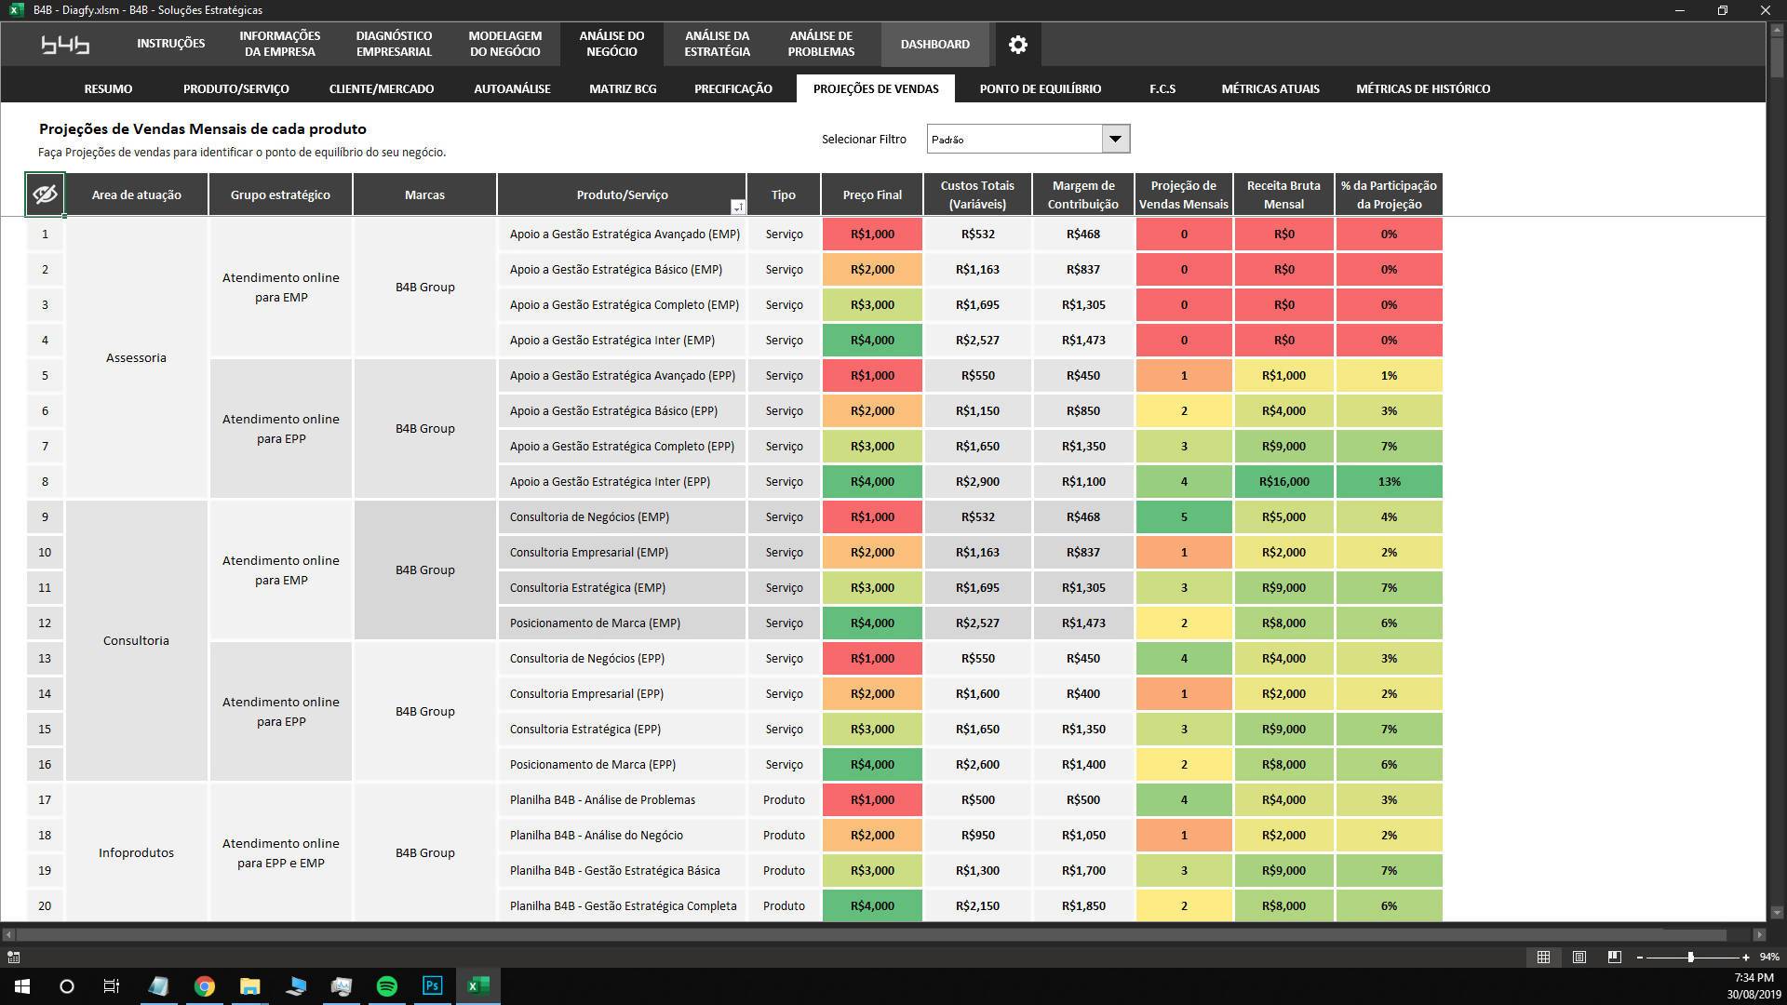
Task: Switch to the MÉTRICAS ATUAIS tab
Action: coord(1270,88)
